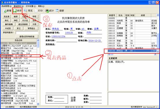Select the 抗生素 drug category button
160x109 pixels.
point(7,17)
